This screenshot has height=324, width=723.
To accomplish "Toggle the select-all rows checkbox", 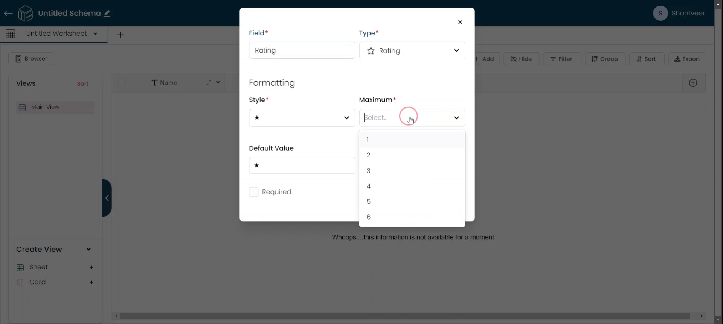I will 121,83.
